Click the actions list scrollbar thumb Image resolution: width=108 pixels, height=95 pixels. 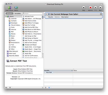(x=43, y=17)
